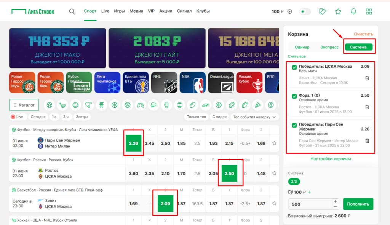This screenshot has width=390, height=225.
Task: Select the badminton shuttlecock icon
Action: pyautogui.click(x=258, y=105)
